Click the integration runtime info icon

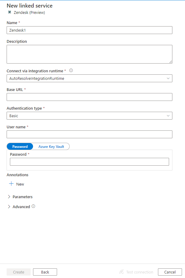71,70
